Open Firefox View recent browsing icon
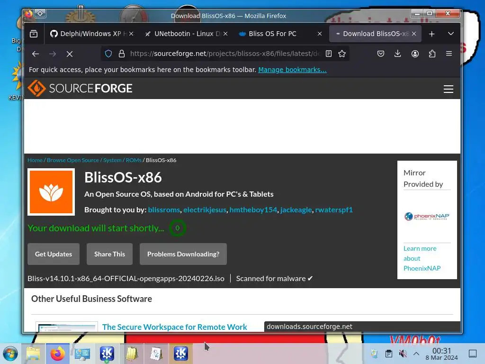Viewport: 485px width, 364px height. [34, 34]
